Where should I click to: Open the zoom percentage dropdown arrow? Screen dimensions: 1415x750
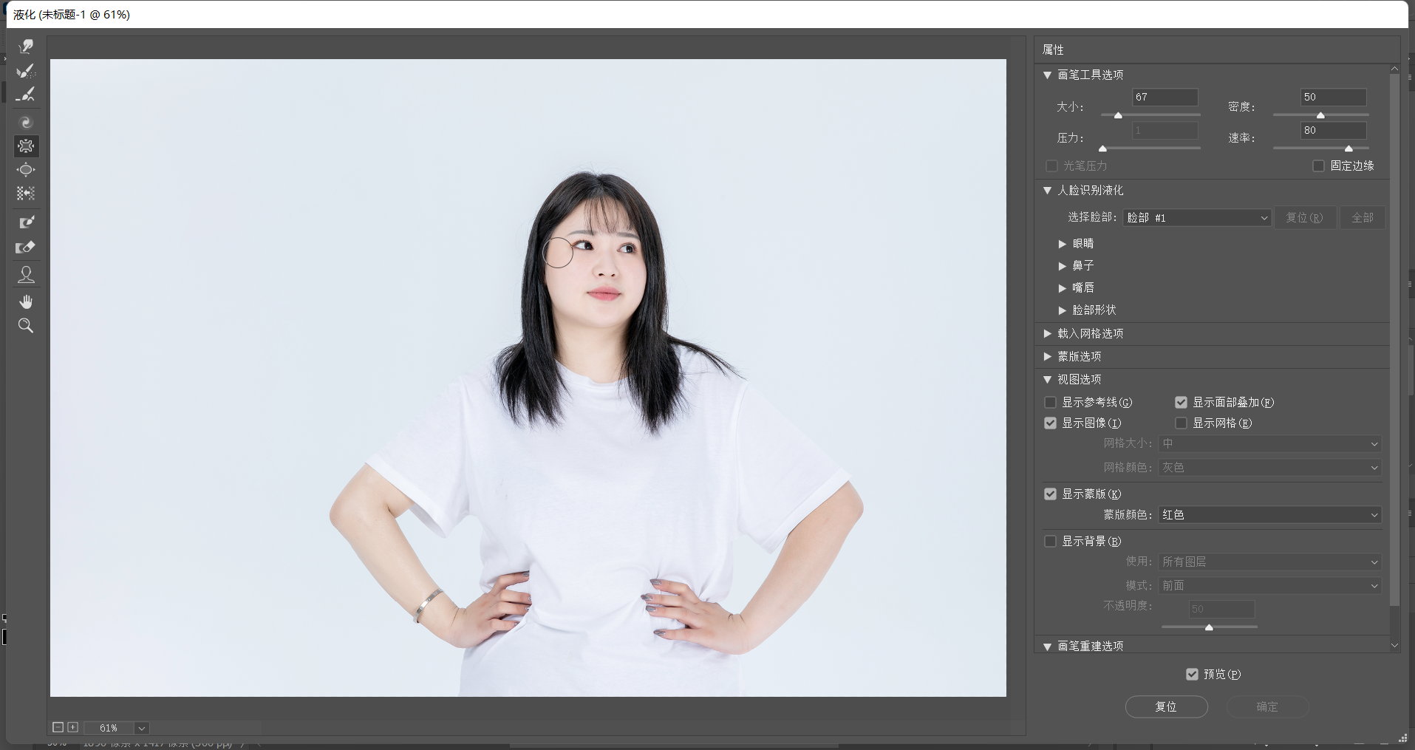coord(142,729)
